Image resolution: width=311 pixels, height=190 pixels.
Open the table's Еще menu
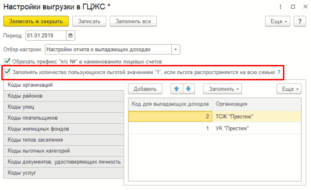click(288, 88)
